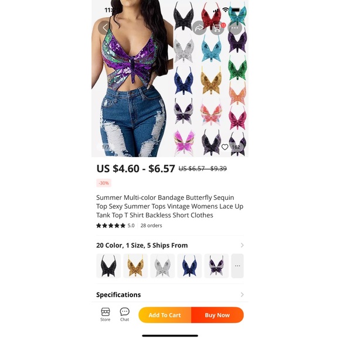Pick the purple-silver butterfly top swatch
The height and width of the screenshot is (340, 340).
tap(216, 266)
